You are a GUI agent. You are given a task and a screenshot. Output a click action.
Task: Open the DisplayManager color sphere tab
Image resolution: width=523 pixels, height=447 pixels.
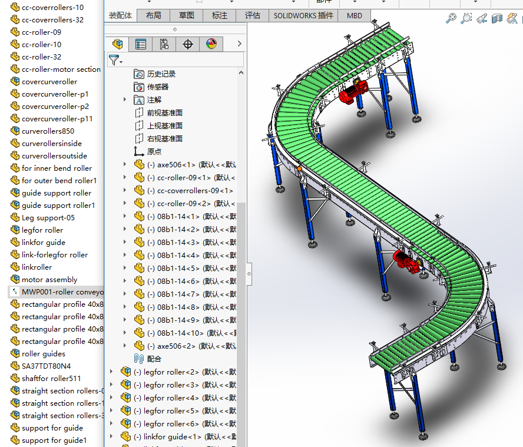click(211, 44)
